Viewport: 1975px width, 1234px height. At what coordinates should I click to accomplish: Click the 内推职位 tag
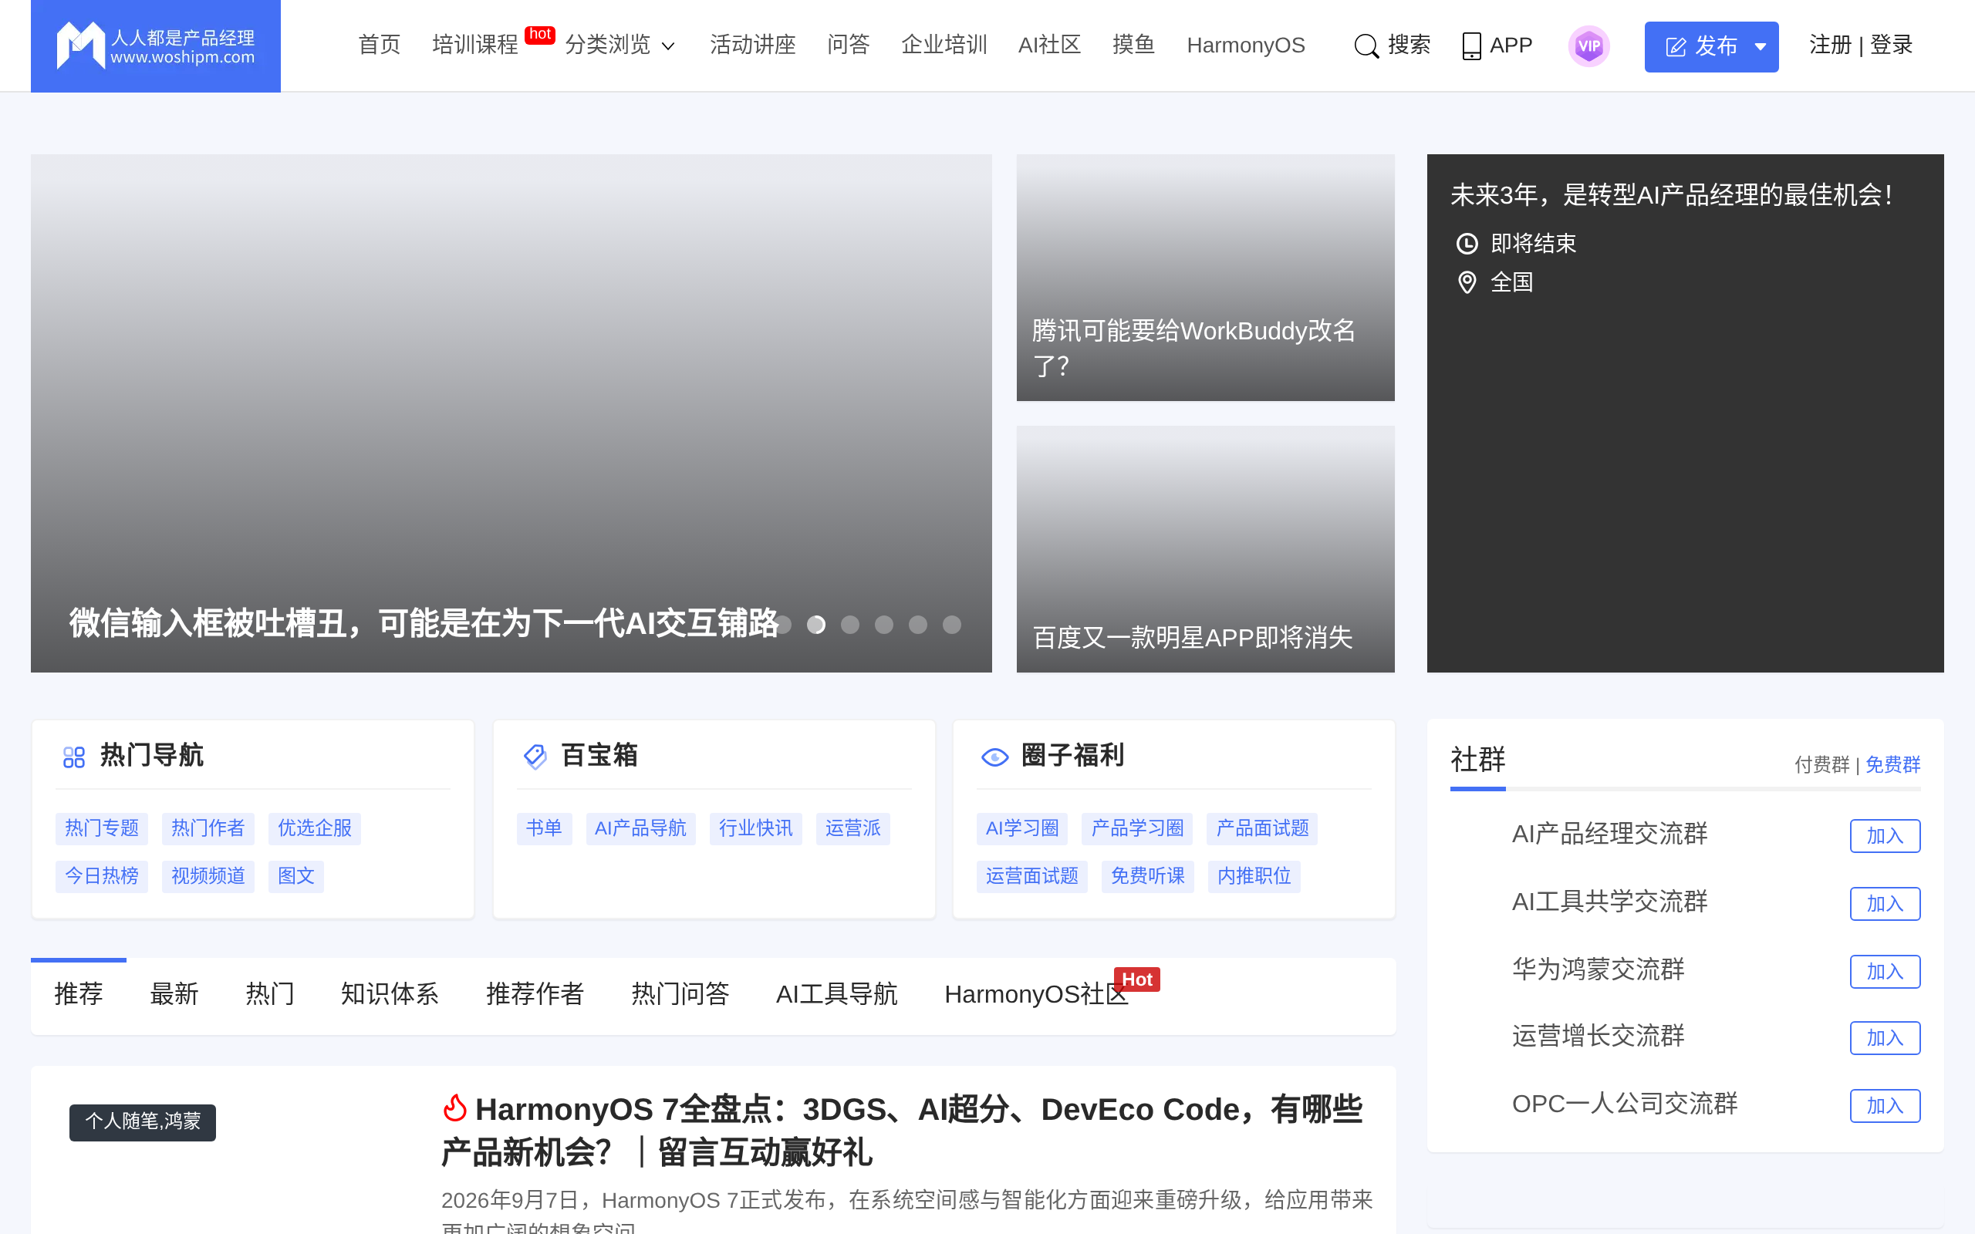1254,877
